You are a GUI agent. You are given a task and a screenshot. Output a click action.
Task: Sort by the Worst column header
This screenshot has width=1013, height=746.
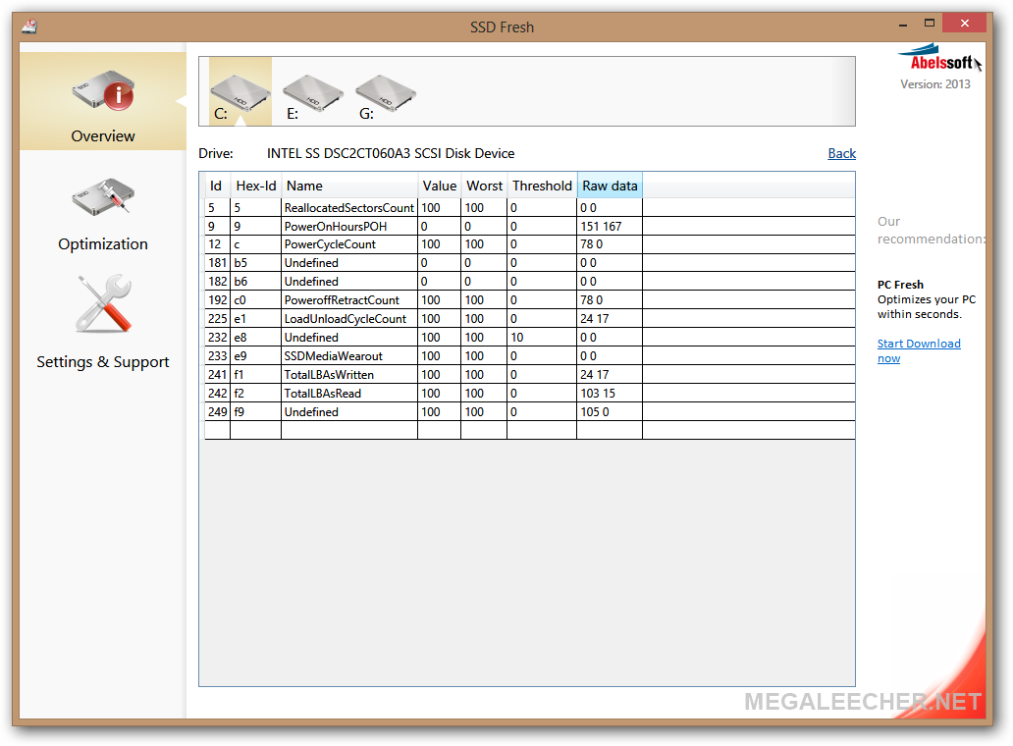(485, 186)
